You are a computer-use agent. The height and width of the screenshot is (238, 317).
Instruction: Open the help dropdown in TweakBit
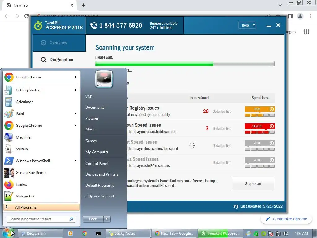click(247, 25)
